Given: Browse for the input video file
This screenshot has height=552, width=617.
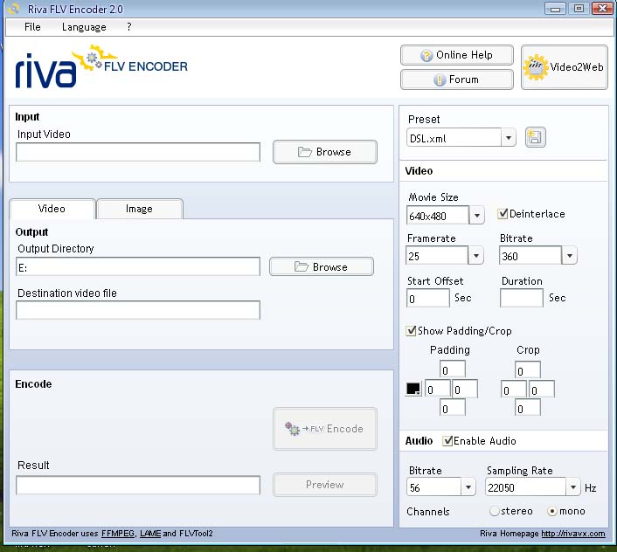Looking at the screenshot, I should [325, 152].
